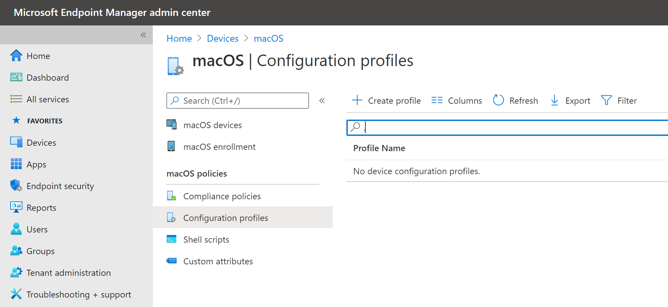Click the Home house icon in sidebar
Viewport: 668px width, 307px height.
click(x=16, y=55)
